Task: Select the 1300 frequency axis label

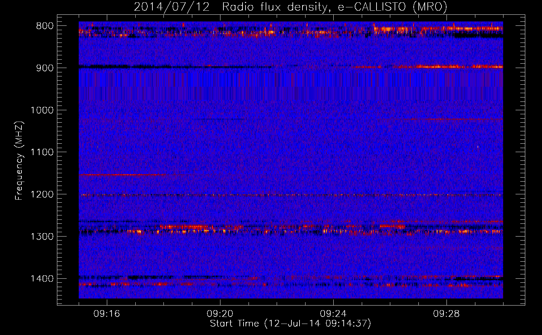Action: click(42, 237)
